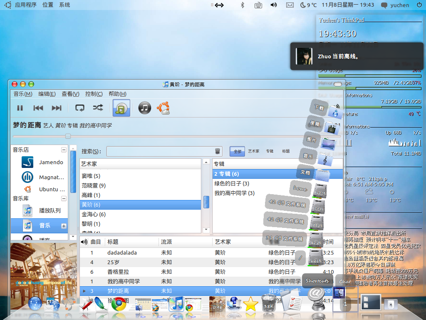The width and height of the screenshot is (426, 320).
Task: Collapse the 音乐店 sidebar section
Action: pyautogui.click(x=64, y=150)
